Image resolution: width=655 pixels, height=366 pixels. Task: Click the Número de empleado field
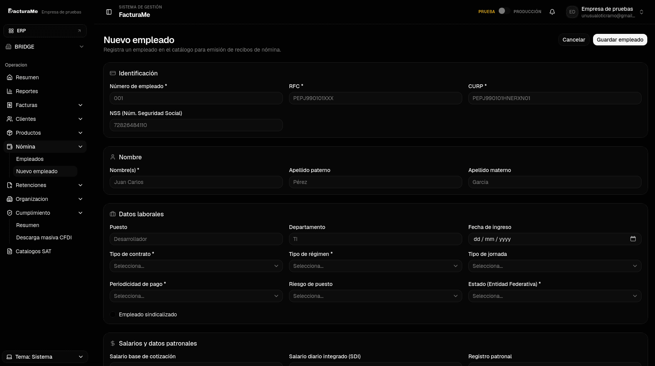(x=196, y=98)
